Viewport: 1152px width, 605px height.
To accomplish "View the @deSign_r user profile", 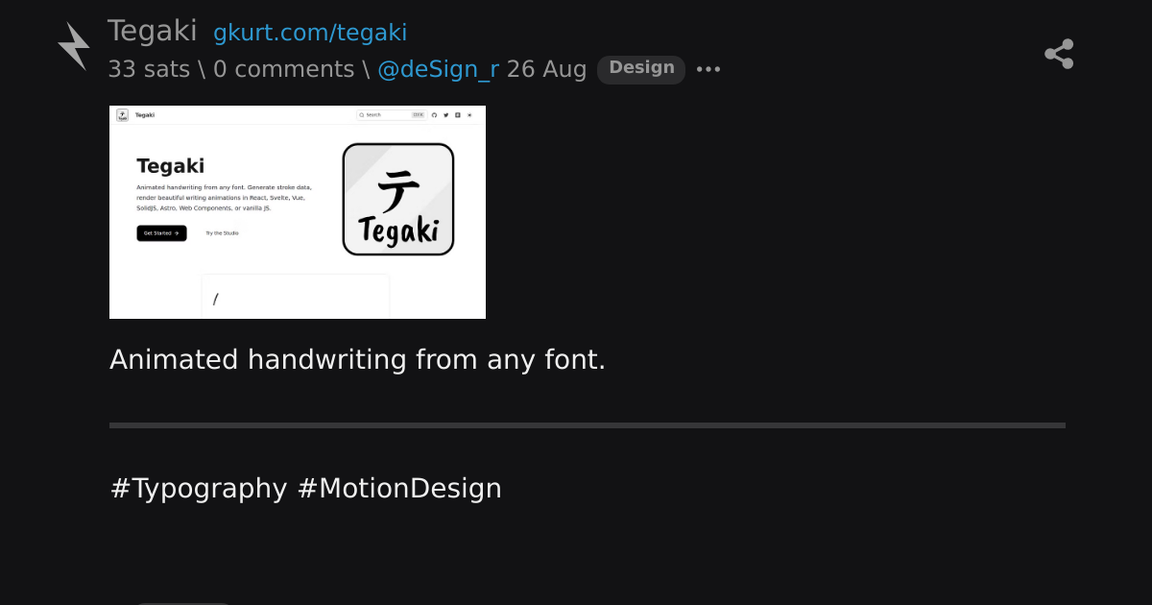I will coord(438,69).
